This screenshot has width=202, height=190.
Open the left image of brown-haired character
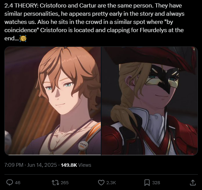click(x=53, y=101)
